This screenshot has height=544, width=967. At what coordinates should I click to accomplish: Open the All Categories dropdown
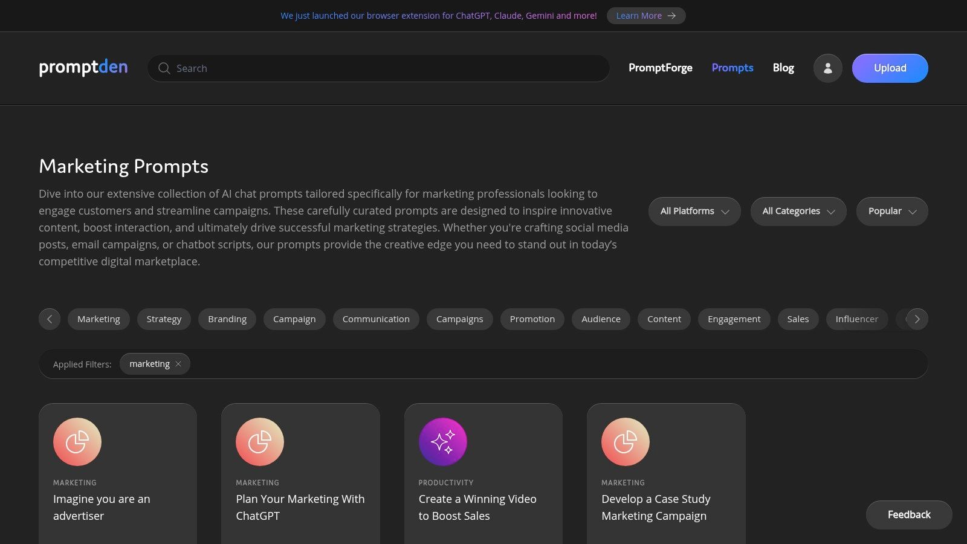(798, 212)
